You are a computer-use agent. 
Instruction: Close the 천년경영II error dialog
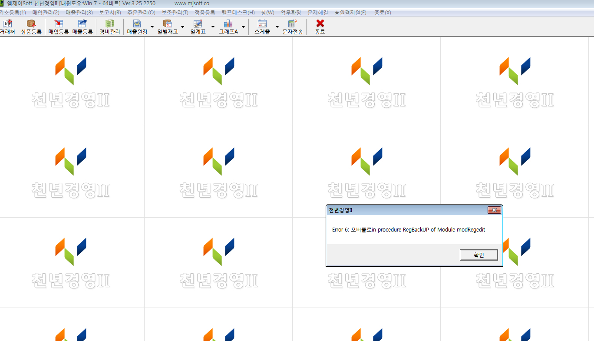click(494, 210)
